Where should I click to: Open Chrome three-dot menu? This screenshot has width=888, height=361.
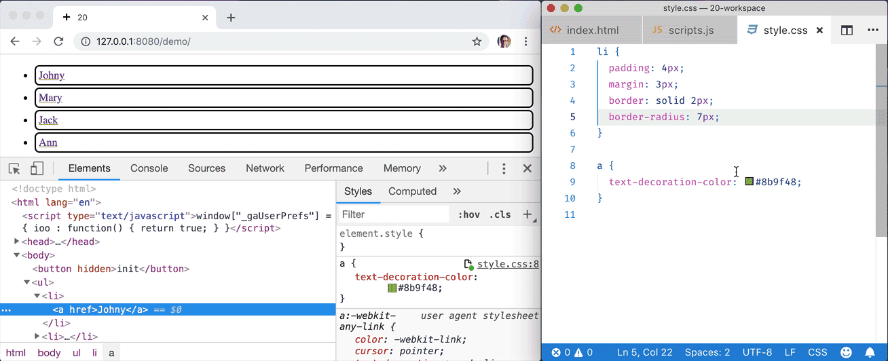coord(525,41)
